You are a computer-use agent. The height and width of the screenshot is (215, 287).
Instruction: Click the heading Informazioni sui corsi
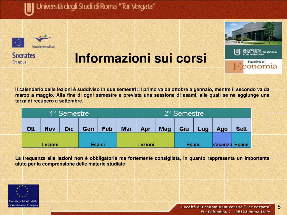(x=141, y=58)
